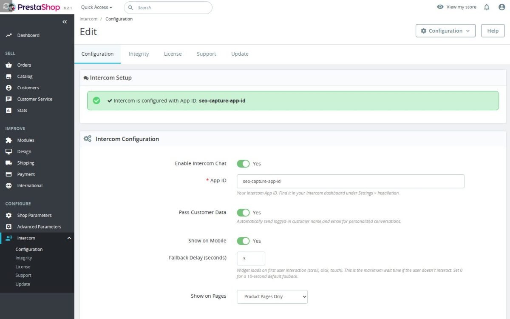
Task: Switch to the Update tab
Action: click(x=240, y=54)
